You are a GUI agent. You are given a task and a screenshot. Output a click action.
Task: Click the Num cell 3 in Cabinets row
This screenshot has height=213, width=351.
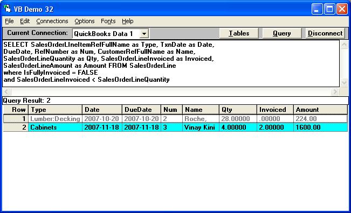(171, 127)
